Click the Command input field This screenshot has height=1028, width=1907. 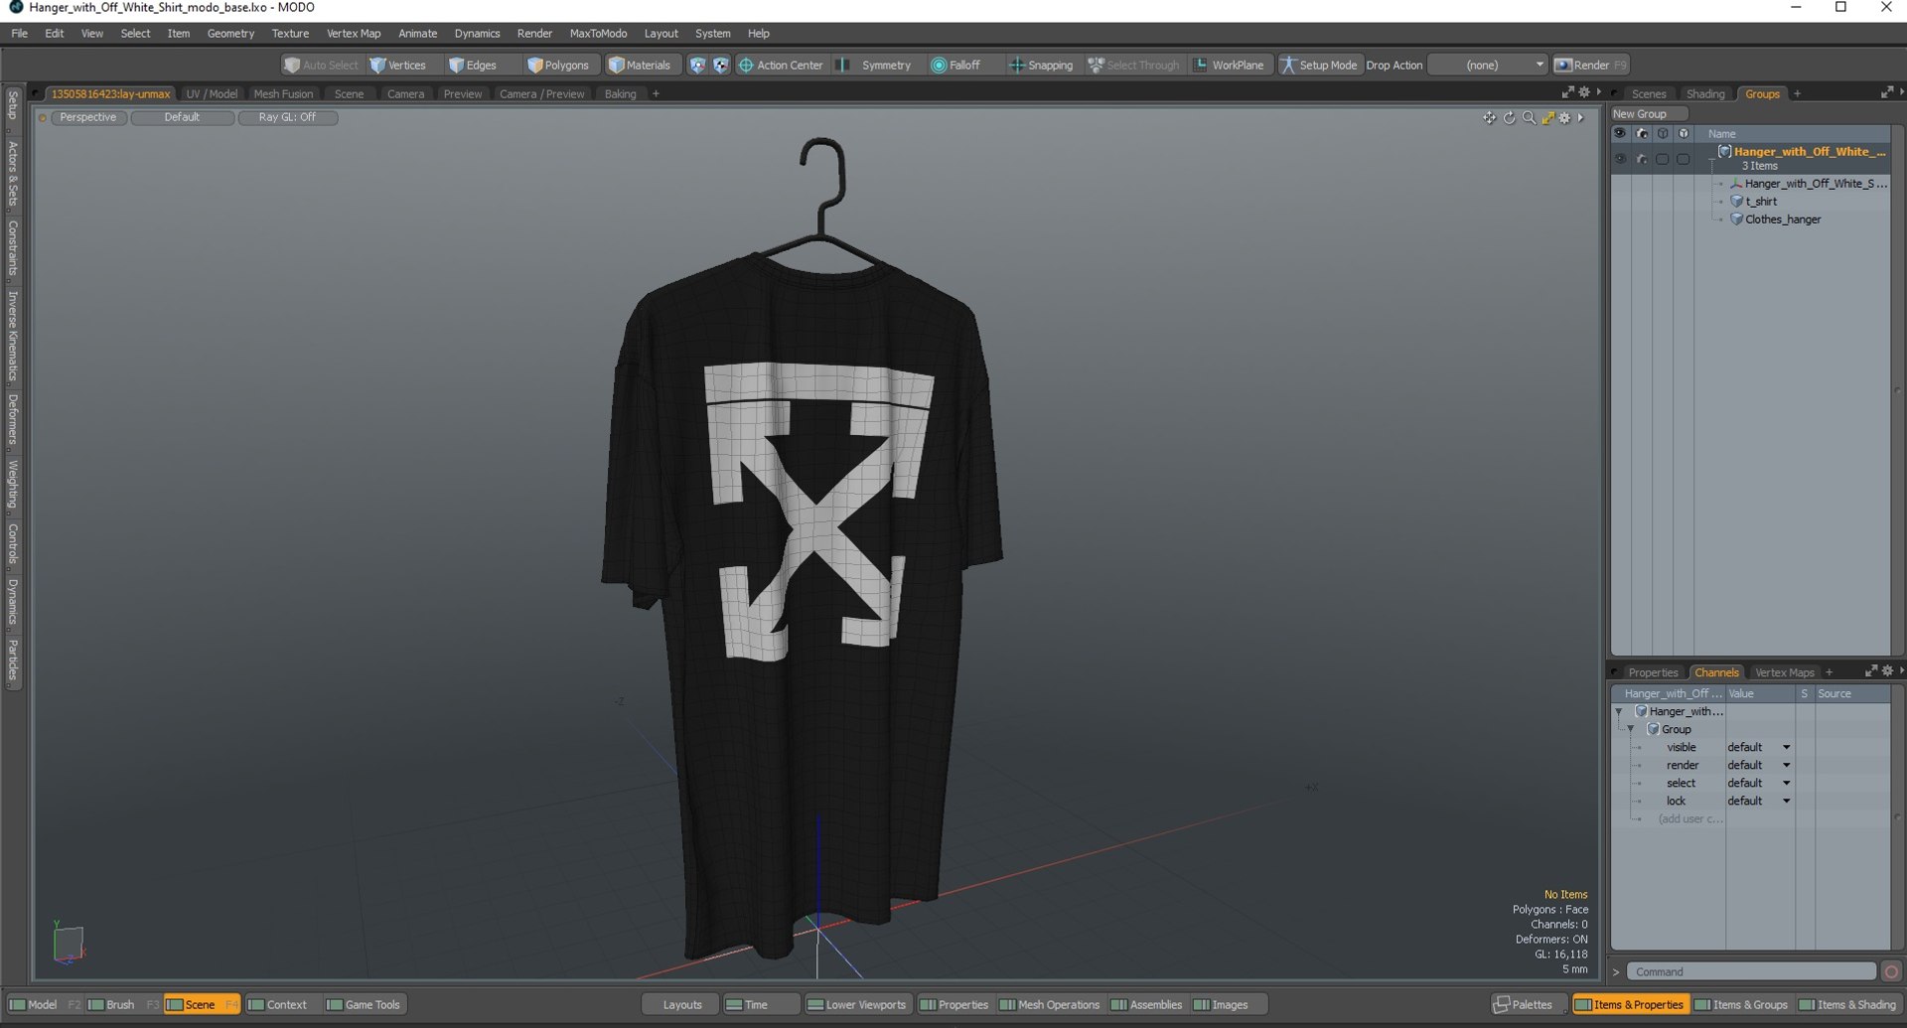click(1751, 972)
